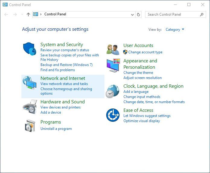Viewport: 210px width, 173px height.
Task: Open Hardware and Sound printer icon
Action: tap(30, 107)
